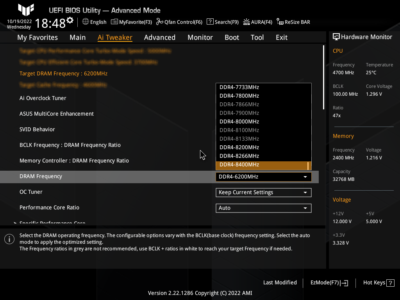Open the DRAM Frequency dropdown

point(263,177)
